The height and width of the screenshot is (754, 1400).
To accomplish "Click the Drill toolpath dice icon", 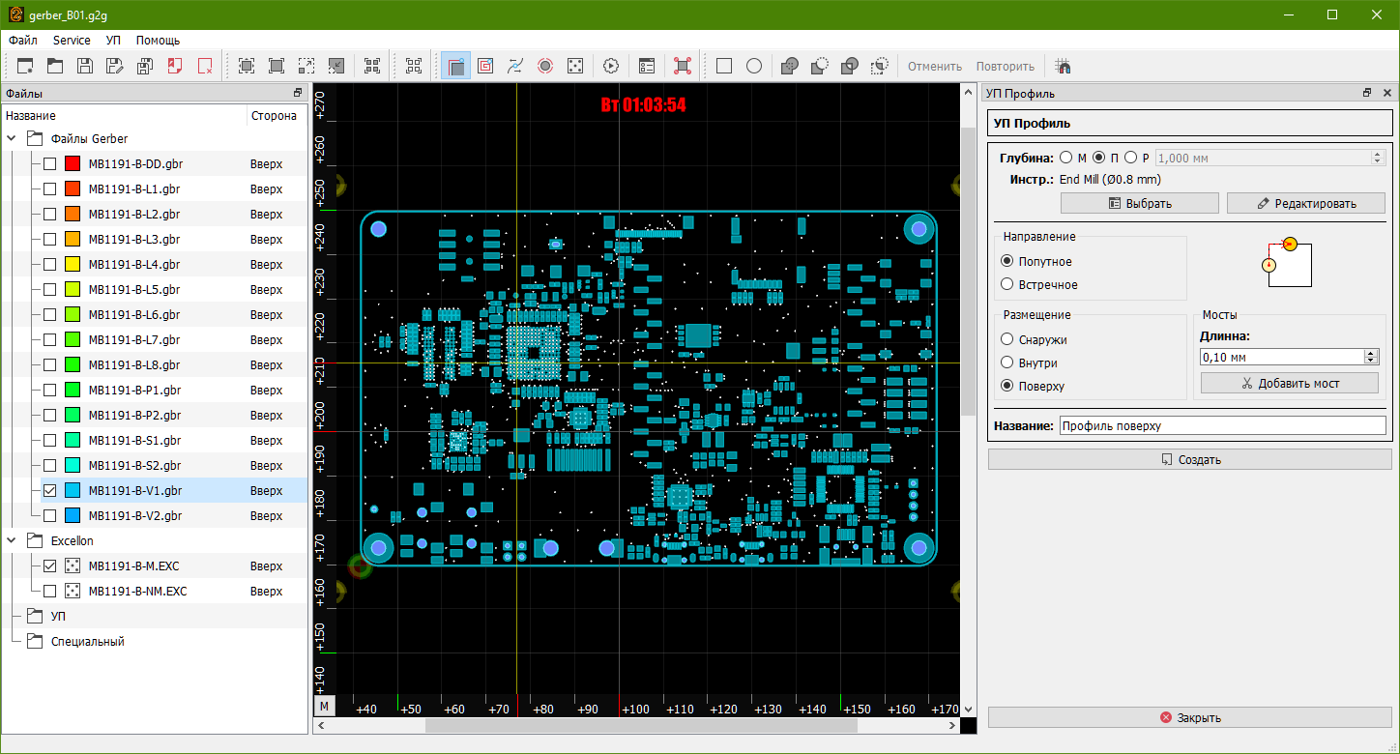I will (x=574, y=67).
